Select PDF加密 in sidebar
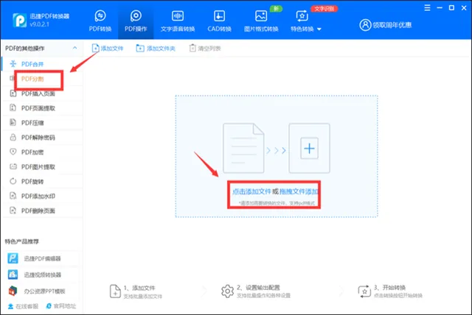Image resolution: width=472 pixels, height=315 pixels. pos(42,152)
